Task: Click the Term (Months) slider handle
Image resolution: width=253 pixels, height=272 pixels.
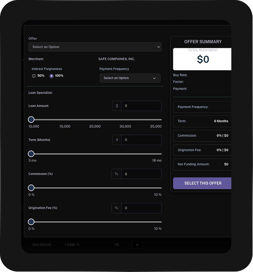Action: (x=31, y=154)
